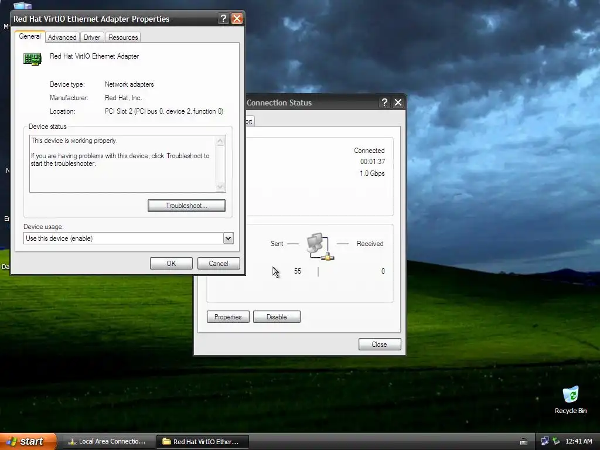This screenshot has height=450, width=600.
Task: Click the 'Received' label in Connection Status
Action: (370, 244)
